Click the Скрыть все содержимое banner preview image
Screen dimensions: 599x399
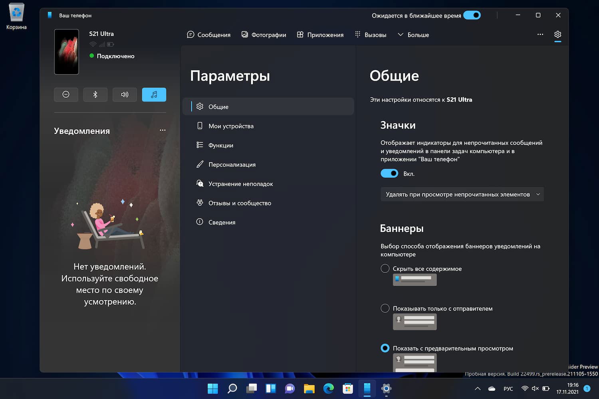coord(415,280)
